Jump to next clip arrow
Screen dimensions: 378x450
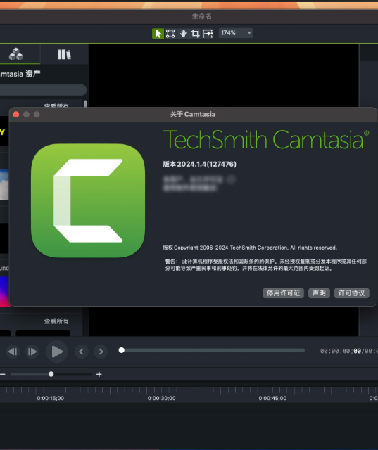(101, 352)
